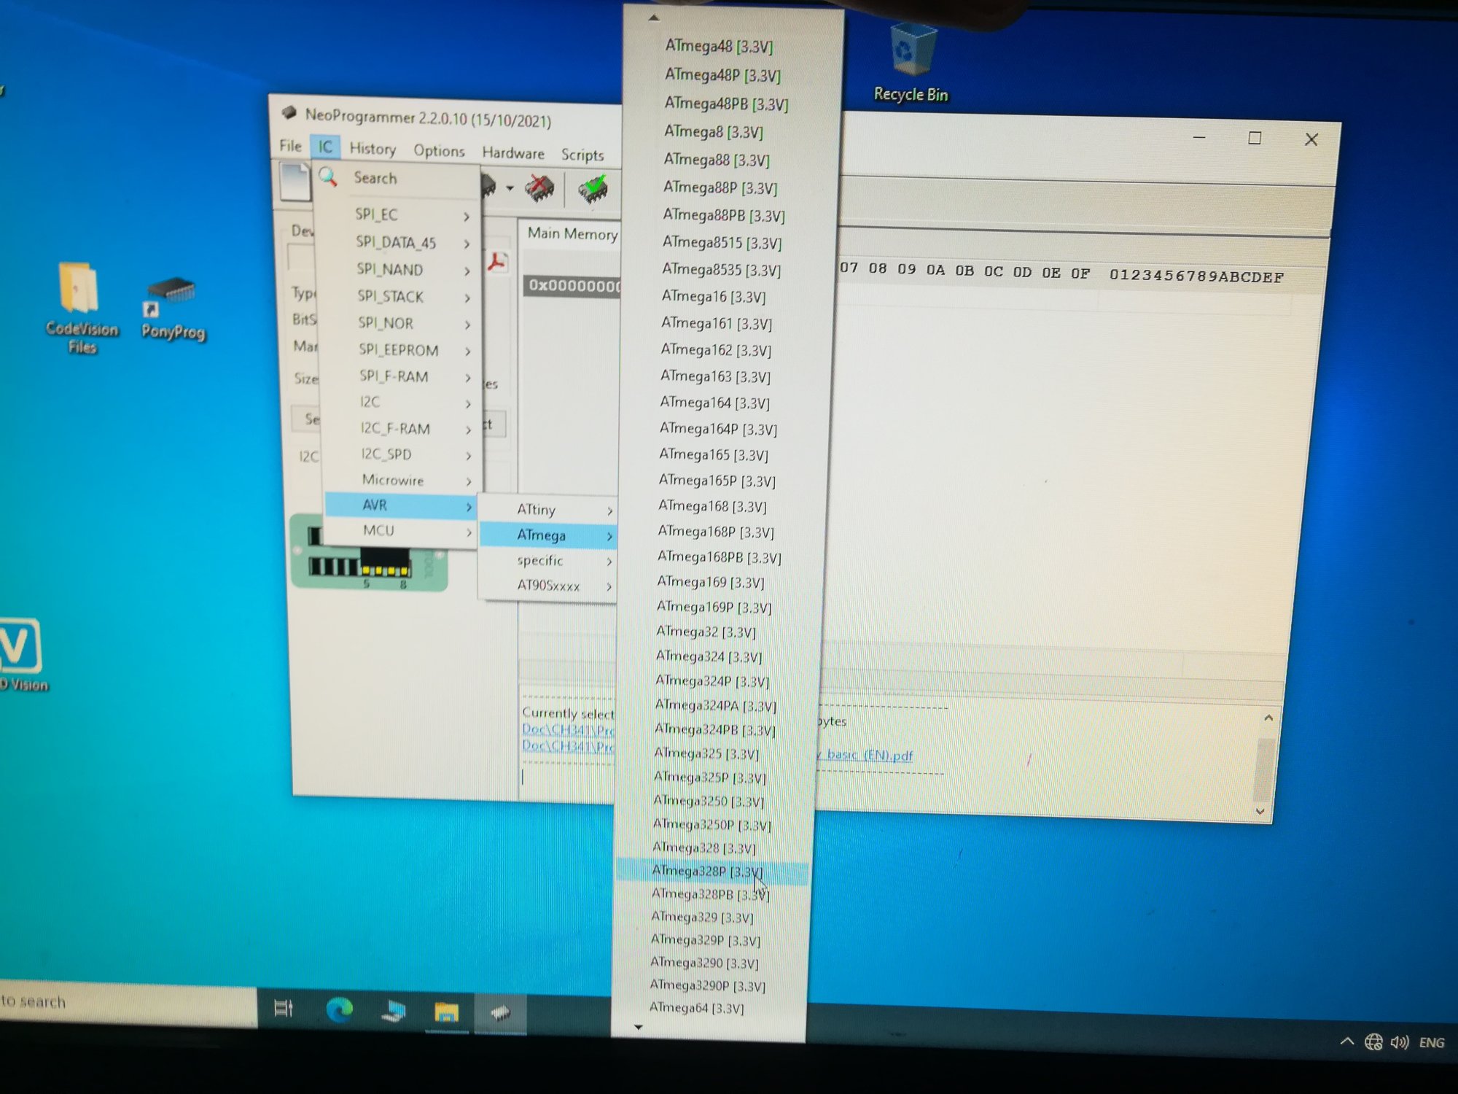This screenshot has width=1458, height=1094.
Task: Open the IC menu
Action: [325, 147]
